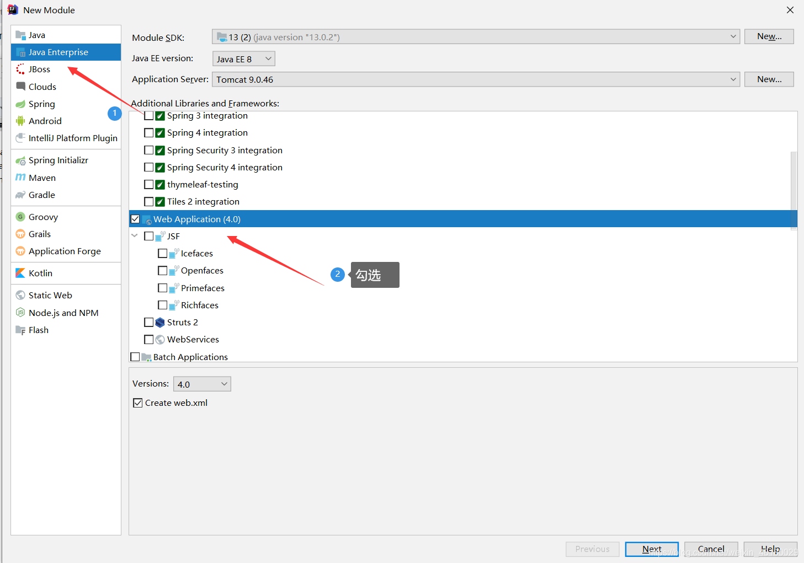Enable Spring 4 integration checkbox
This screenshot has height=563, width=804.
(149, 133)
